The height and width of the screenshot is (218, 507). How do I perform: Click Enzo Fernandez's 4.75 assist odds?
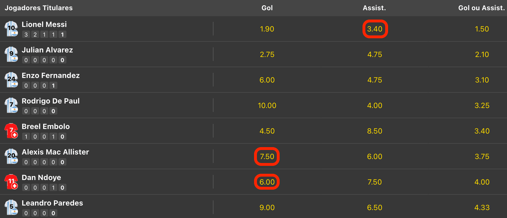[x=375, y=80]
